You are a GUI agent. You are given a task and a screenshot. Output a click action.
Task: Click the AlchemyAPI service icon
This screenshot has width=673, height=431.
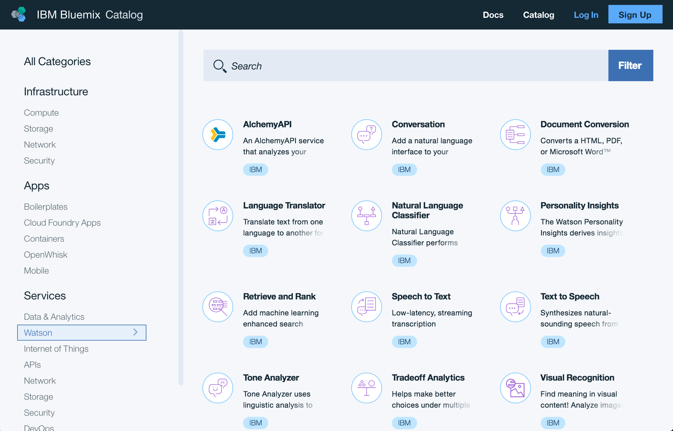218,135
